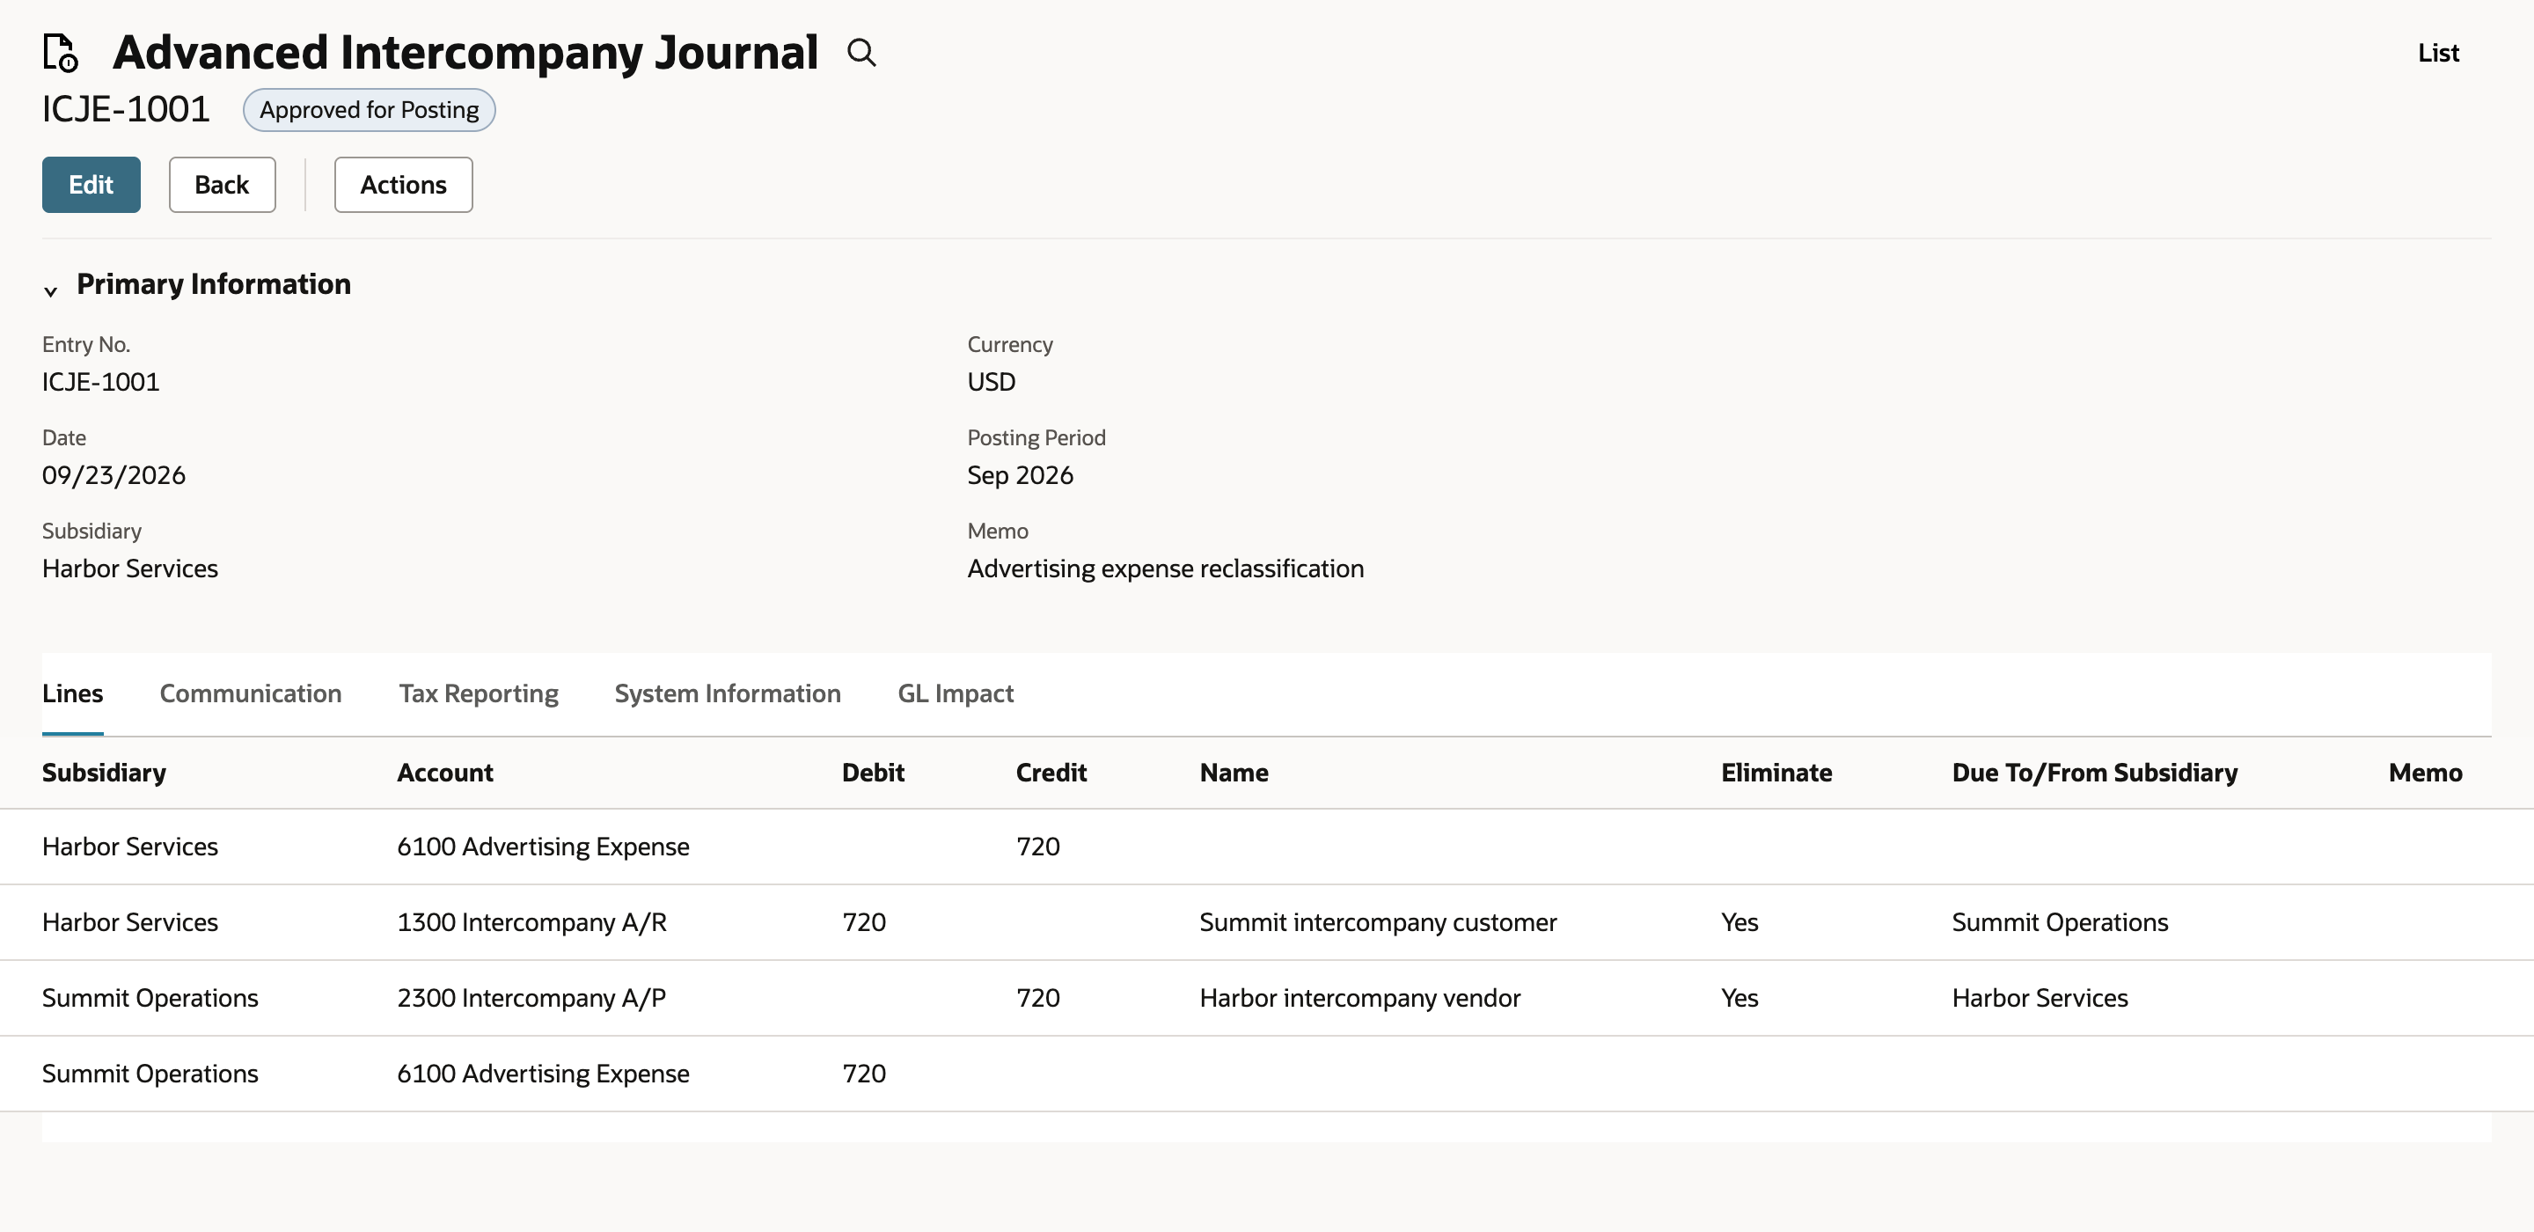Select the 2300 Intercompany A/P account cell

[x=532, y=998]
